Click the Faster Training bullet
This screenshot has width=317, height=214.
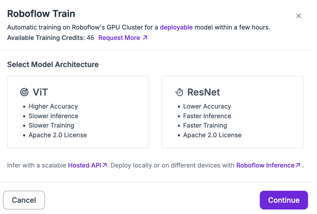pos(205,125)
